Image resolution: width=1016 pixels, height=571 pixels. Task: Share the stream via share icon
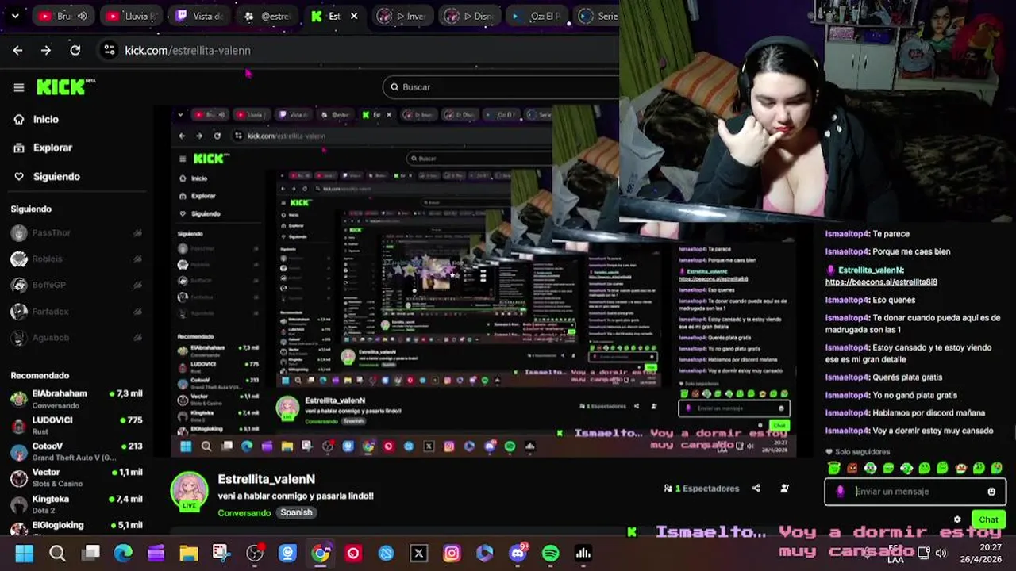pos(756,489)
